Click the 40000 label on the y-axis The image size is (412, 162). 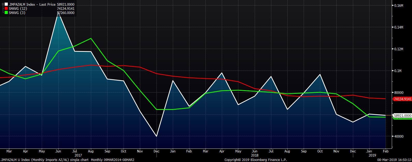pos(399,136)
